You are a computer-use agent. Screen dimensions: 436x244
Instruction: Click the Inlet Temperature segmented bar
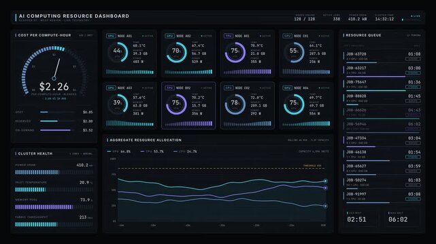[54, 190]
